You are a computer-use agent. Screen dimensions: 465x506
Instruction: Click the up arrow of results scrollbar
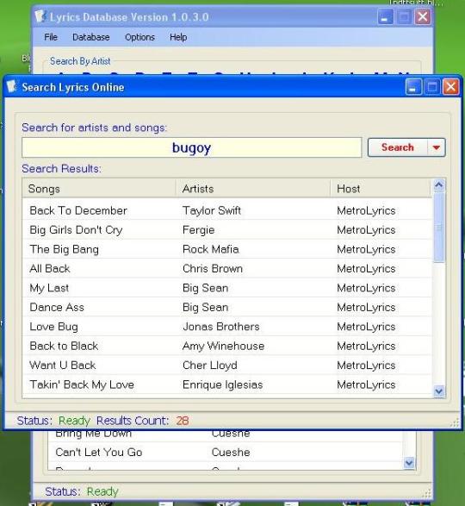439,185
